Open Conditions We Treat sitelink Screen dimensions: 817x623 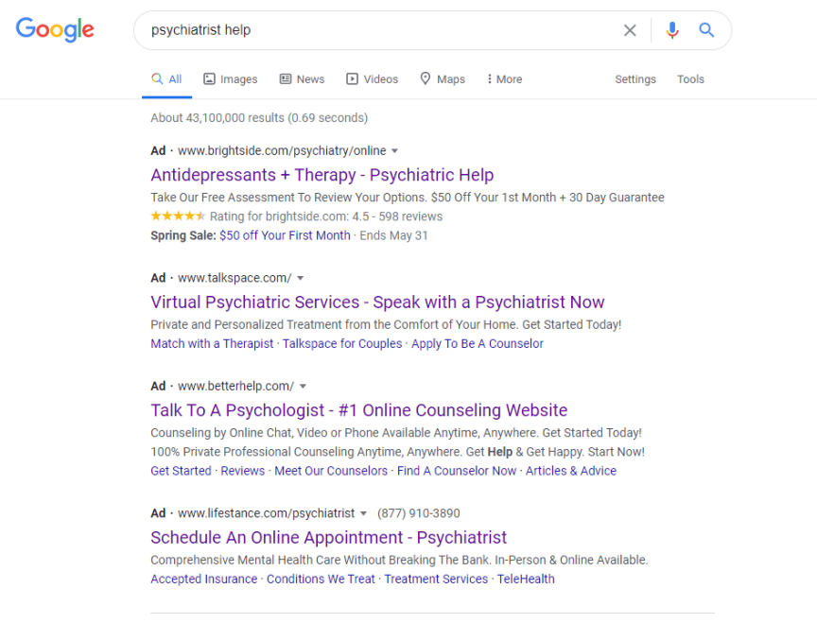[x=321, y=580]
